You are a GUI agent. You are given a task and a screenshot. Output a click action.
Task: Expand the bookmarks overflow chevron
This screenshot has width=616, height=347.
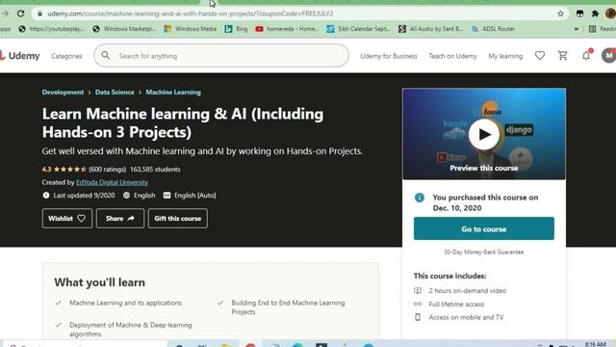tap(577, 29)
